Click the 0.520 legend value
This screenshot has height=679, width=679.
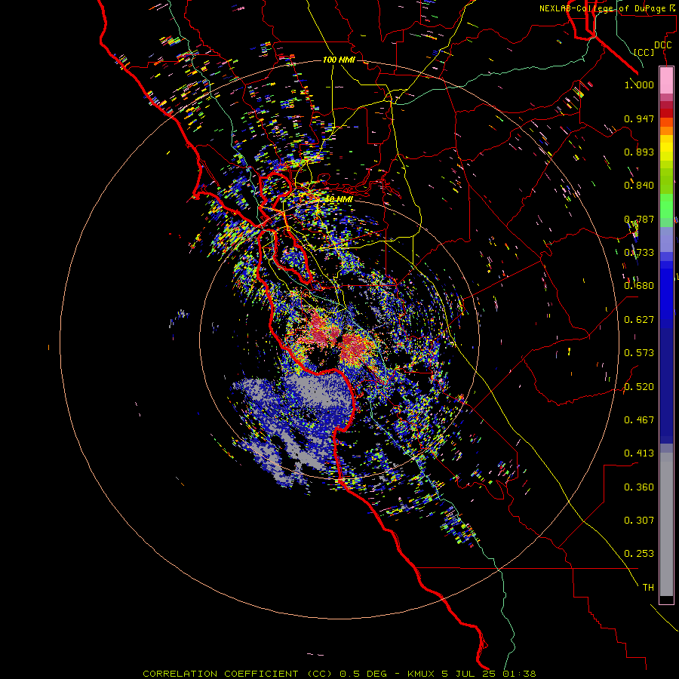(639, 387)
